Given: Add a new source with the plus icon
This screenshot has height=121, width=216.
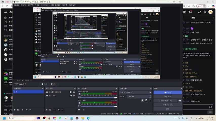Looking at the screenshot, I should [x=47, y=110].
